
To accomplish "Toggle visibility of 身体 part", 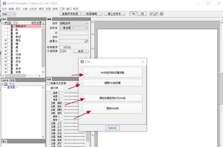I will coord(6,69).
